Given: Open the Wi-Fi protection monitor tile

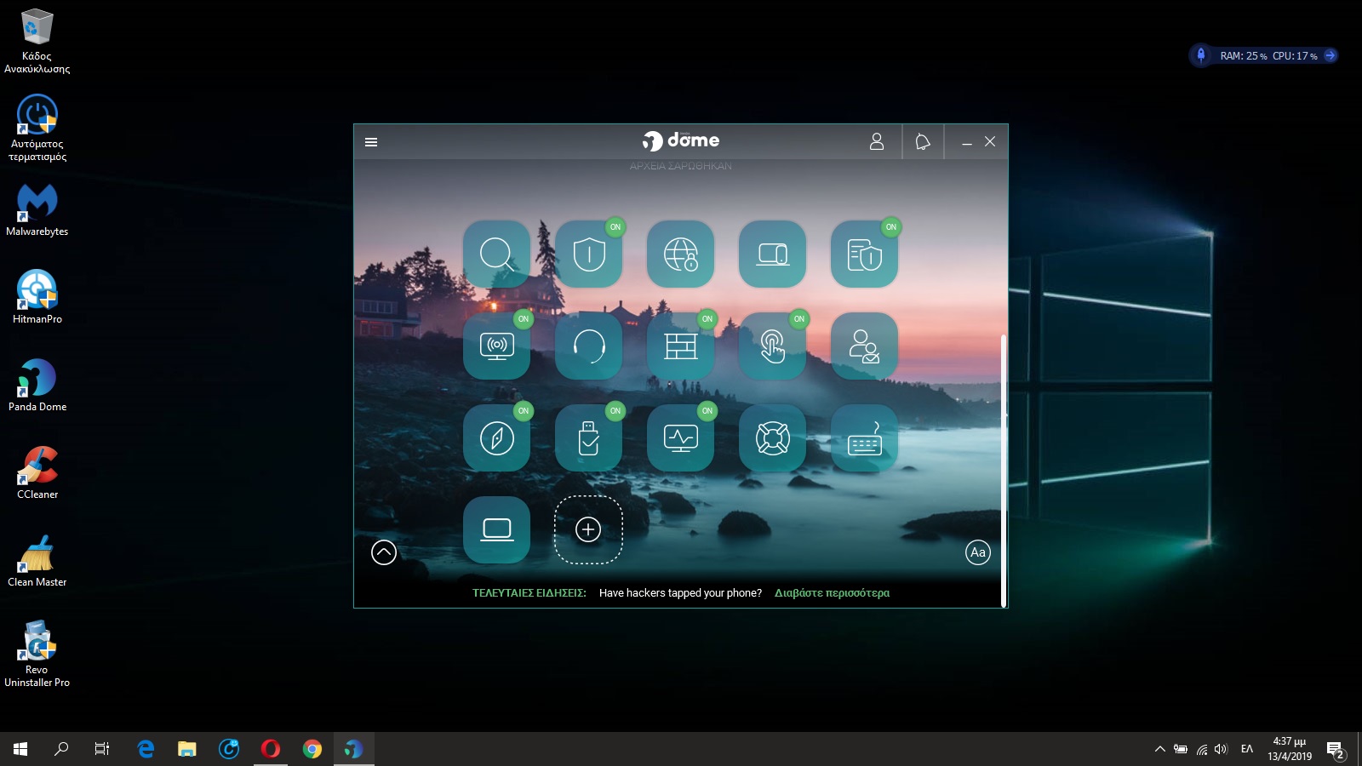Looking at the screenshot, I should click(x=496, y=346).
